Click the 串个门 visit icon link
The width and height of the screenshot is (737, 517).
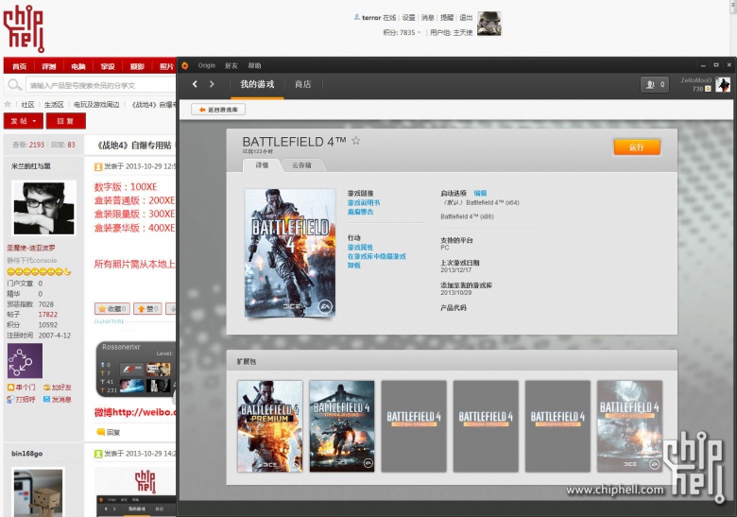click(21, 388)
